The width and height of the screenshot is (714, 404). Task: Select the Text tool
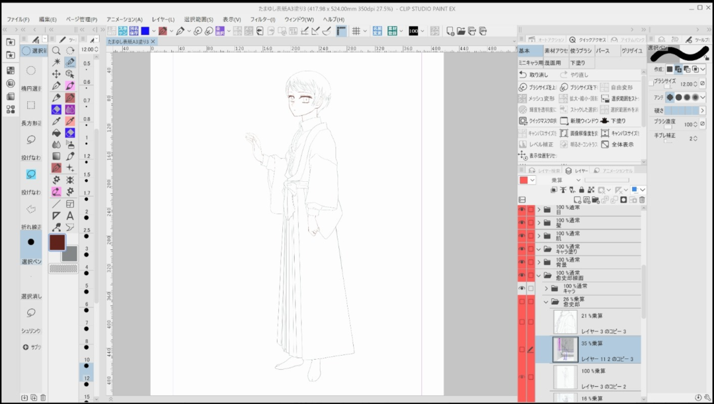pos(70,216)
